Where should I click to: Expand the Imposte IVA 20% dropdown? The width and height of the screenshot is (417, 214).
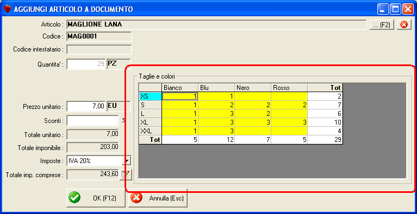point(127,160)
